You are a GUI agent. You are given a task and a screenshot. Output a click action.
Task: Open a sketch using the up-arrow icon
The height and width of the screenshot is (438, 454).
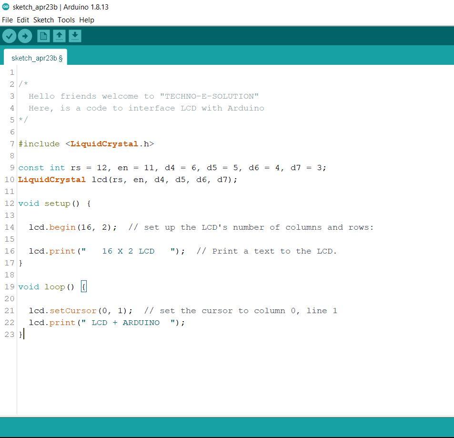pyautogui.click(x=59, y=36)
